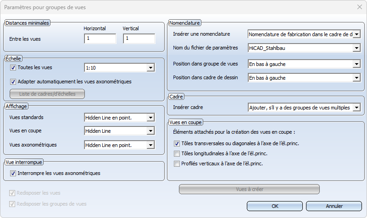Screen dimensions: 367x218
Task: Expand Nom du fichier de paramètres dropdown
Action: (x=356, y=48)
